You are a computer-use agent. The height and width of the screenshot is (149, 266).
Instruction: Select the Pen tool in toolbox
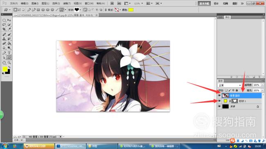(4, 53)
